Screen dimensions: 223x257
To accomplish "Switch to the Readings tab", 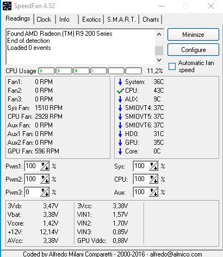I will [x=18, y=18].
